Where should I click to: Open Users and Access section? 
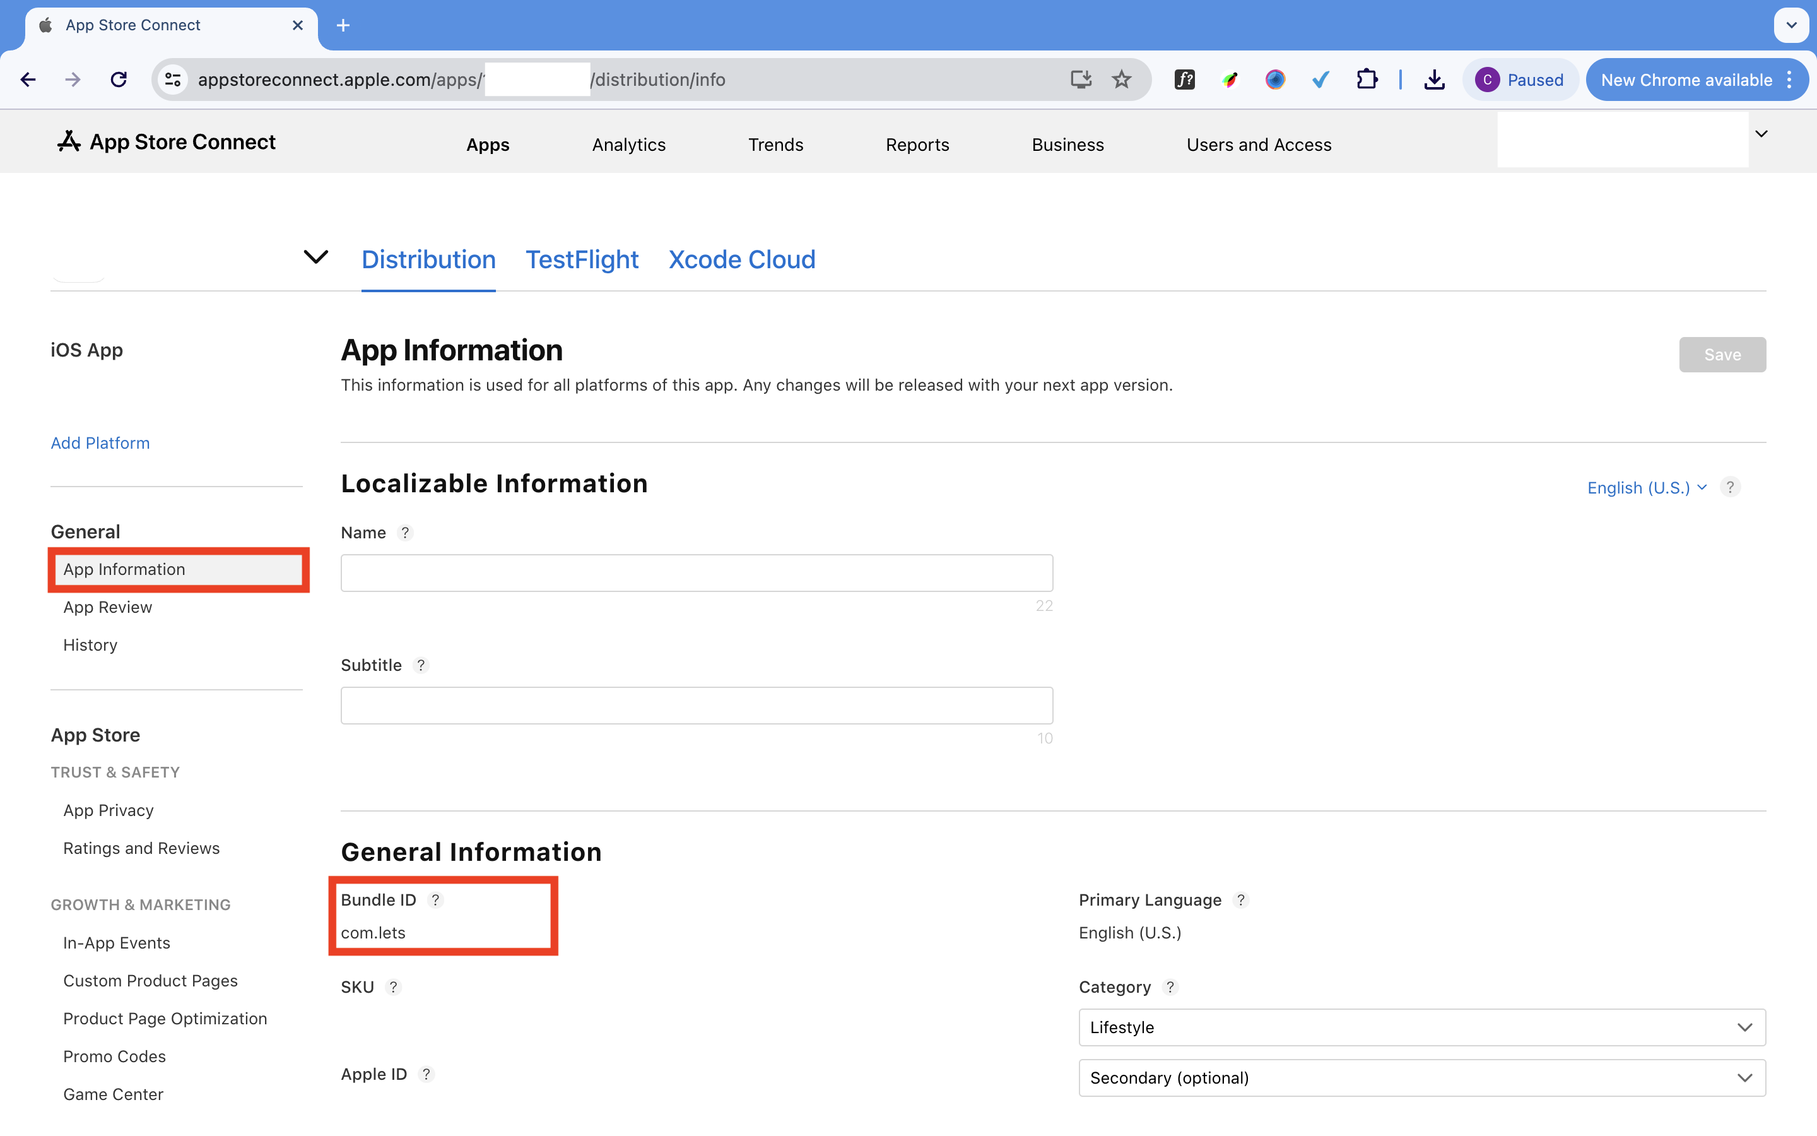[x=1259, y=145]
